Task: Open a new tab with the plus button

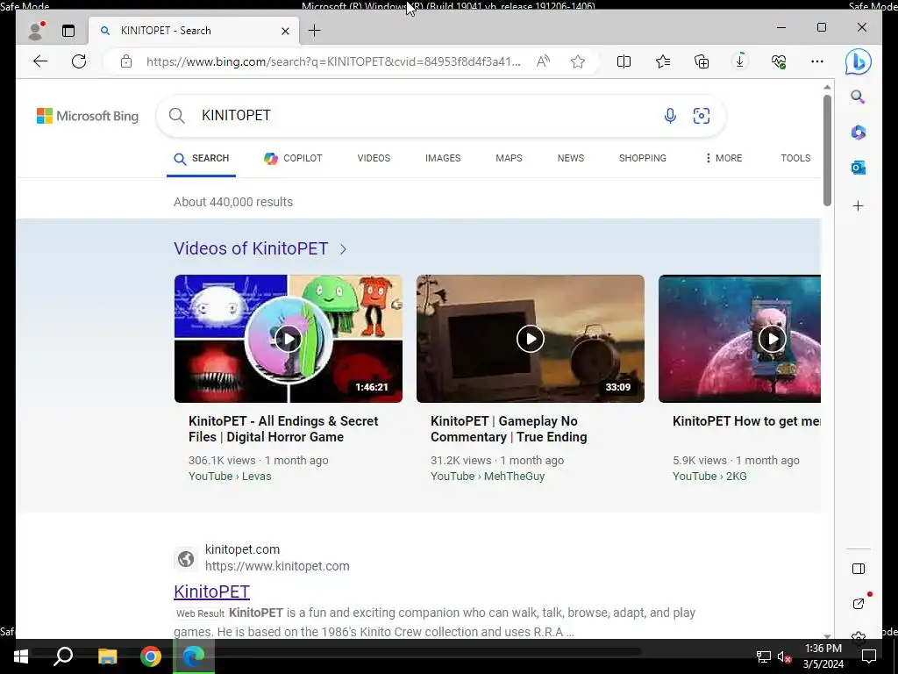Action: (315, 31)
